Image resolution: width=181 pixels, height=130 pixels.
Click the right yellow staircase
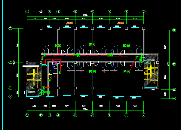(x=150, y=73)
